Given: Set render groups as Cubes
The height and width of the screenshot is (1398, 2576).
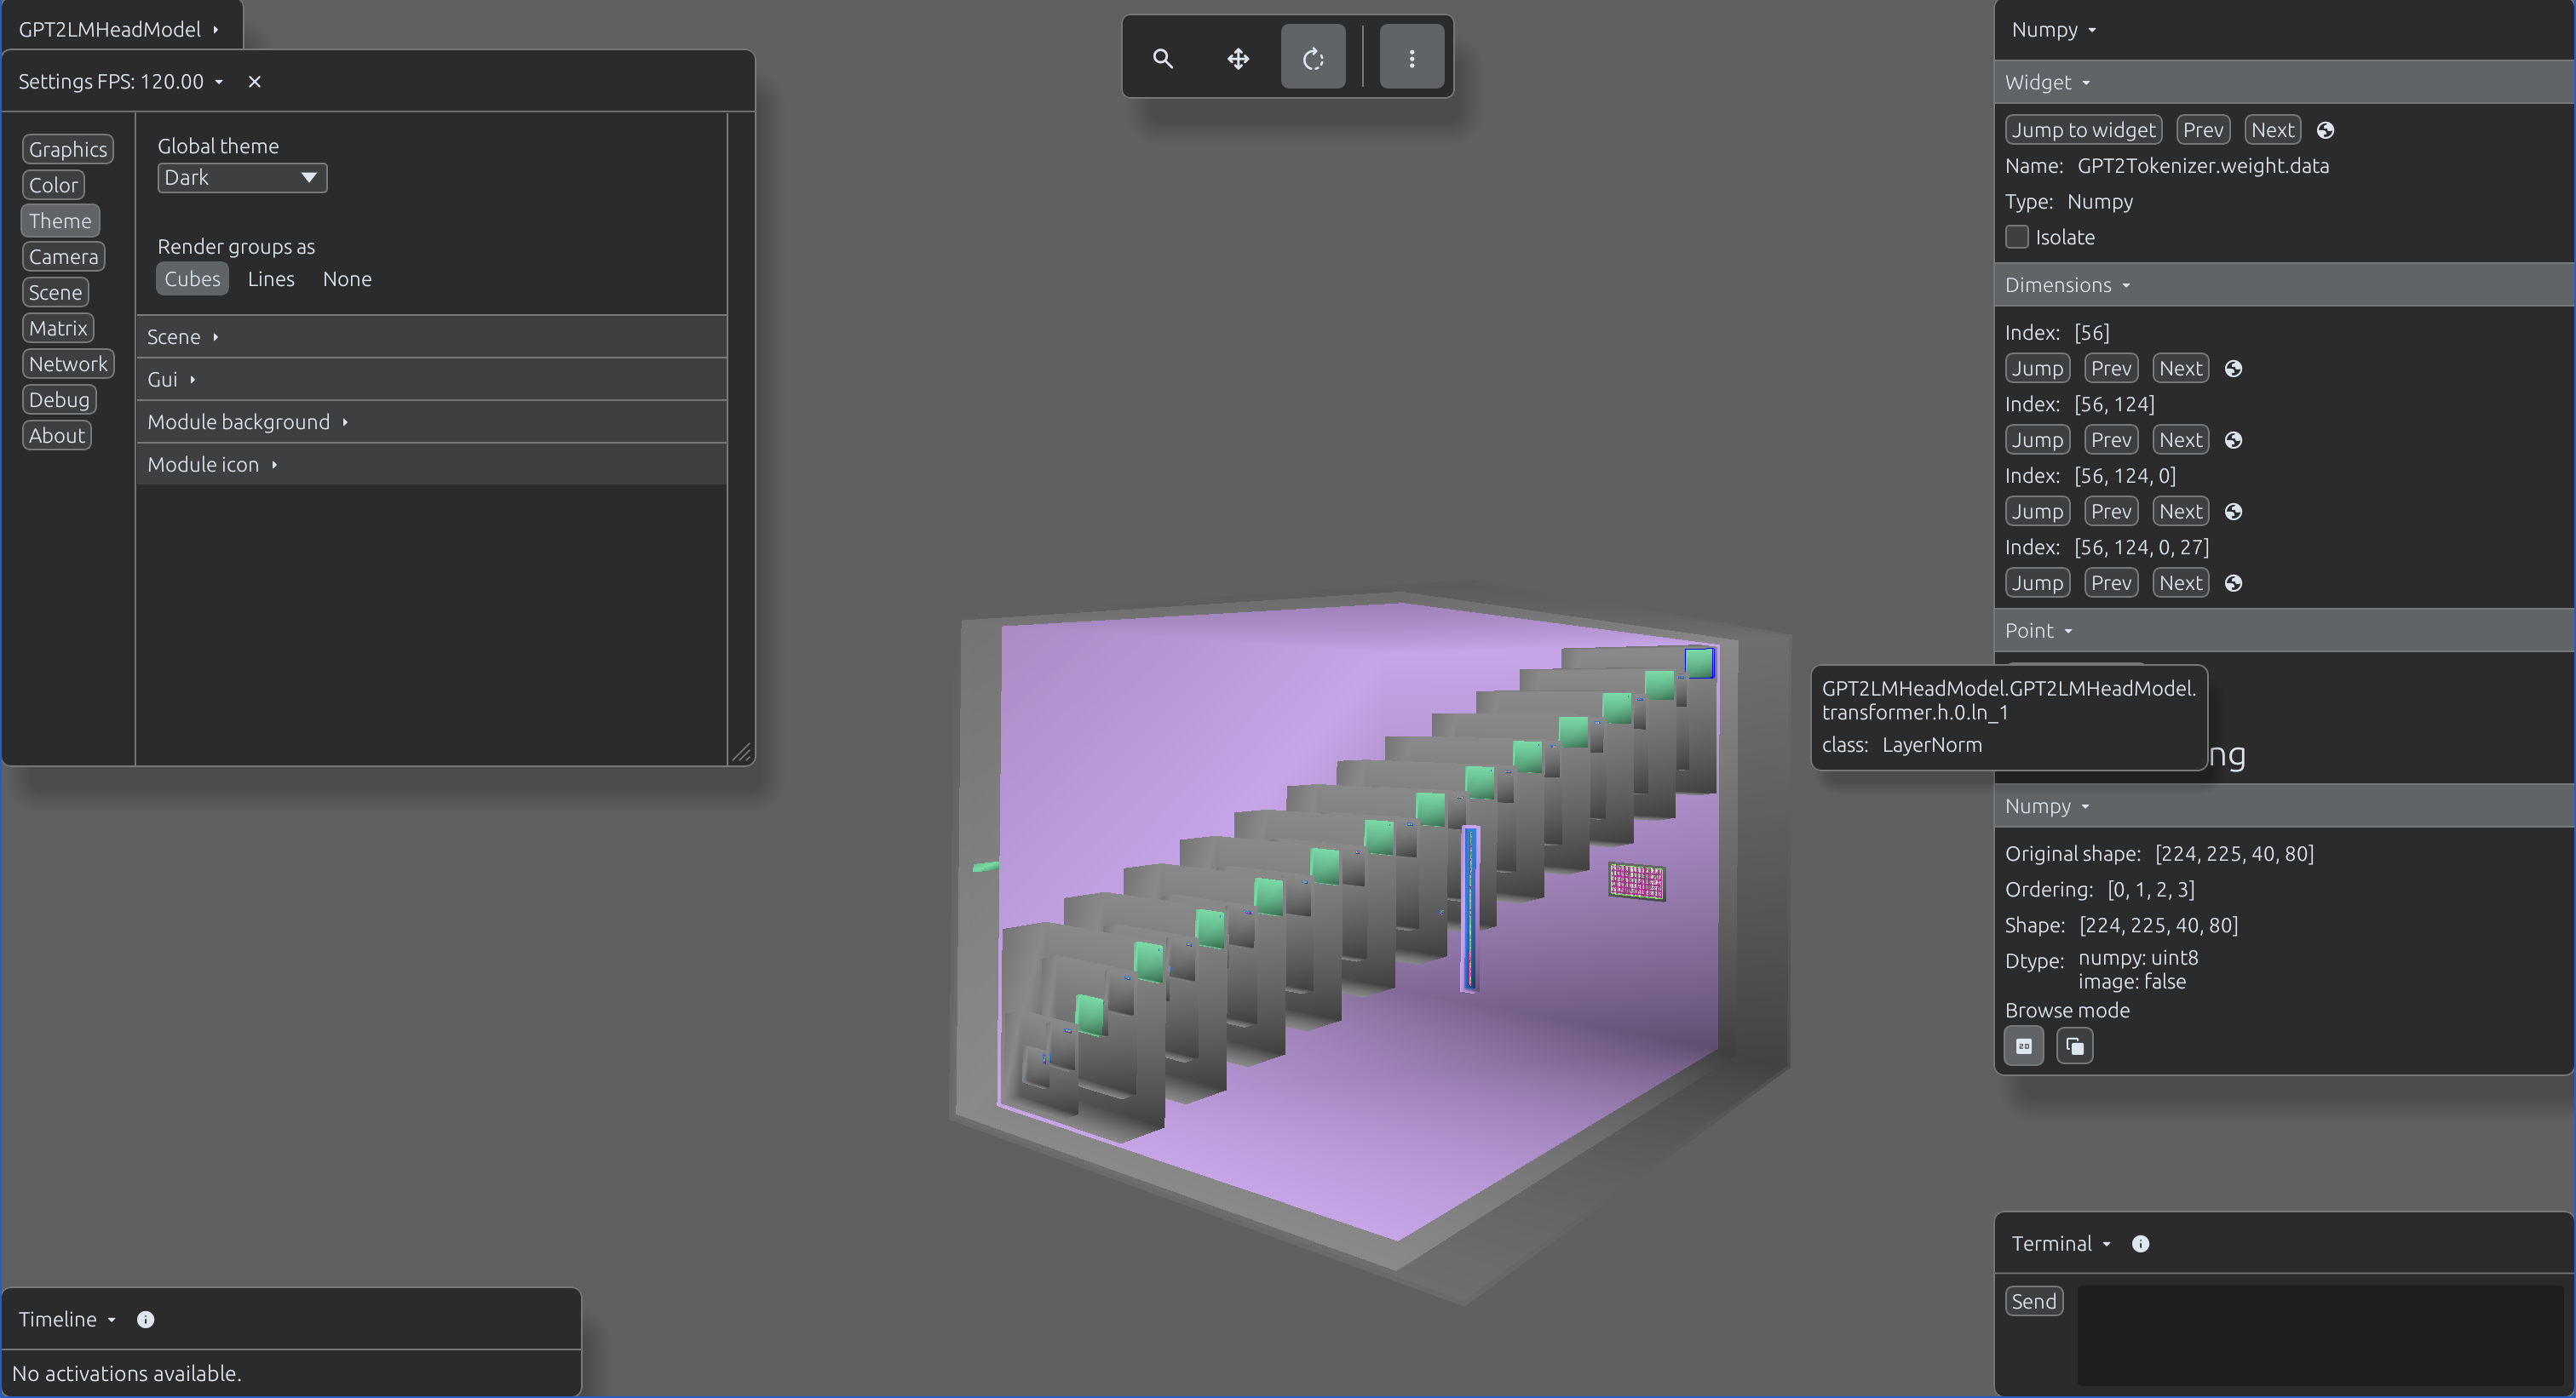Looking at the screenshot, I should [x=192, y=278].
